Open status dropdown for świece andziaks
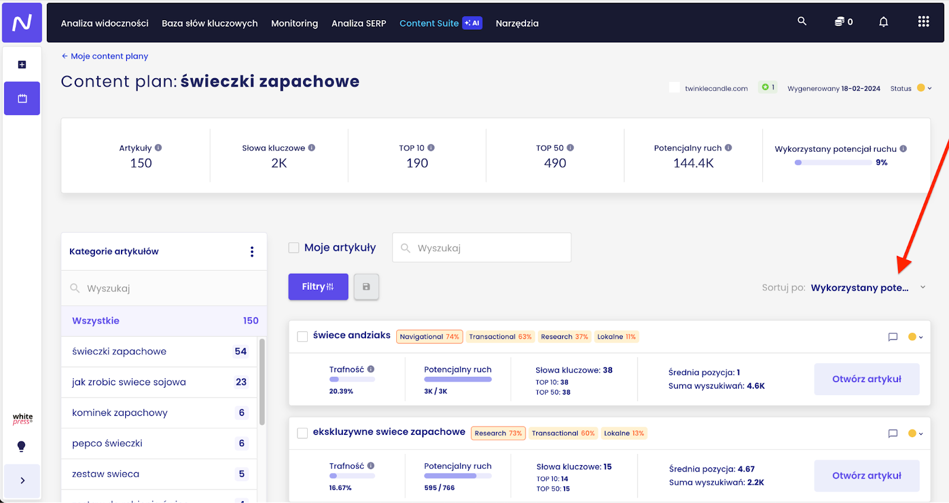This screenshot has width=949, height=503. click(916, 337)
